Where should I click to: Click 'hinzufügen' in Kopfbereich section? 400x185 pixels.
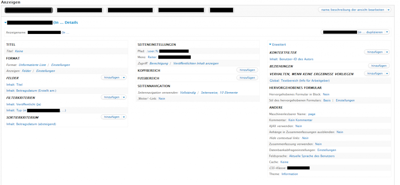(x=247, y=70)
